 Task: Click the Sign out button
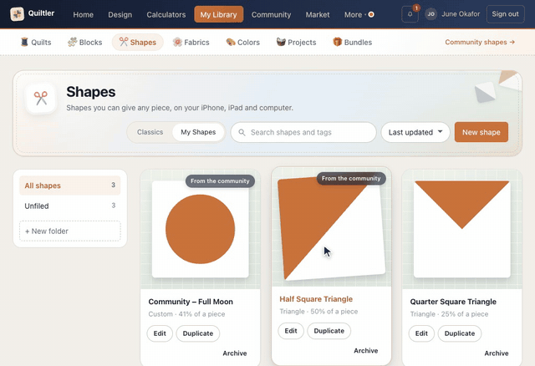point(505,14)
